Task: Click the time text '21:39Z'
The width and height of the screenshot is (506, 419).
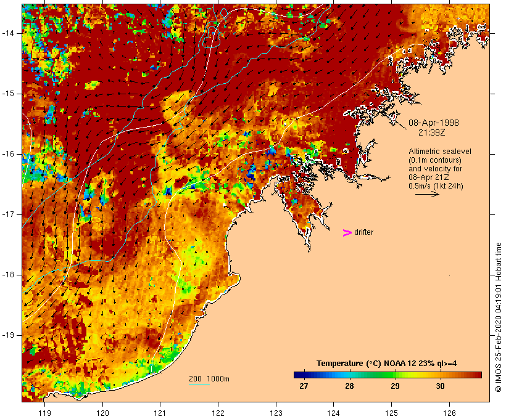Action: 432,132
